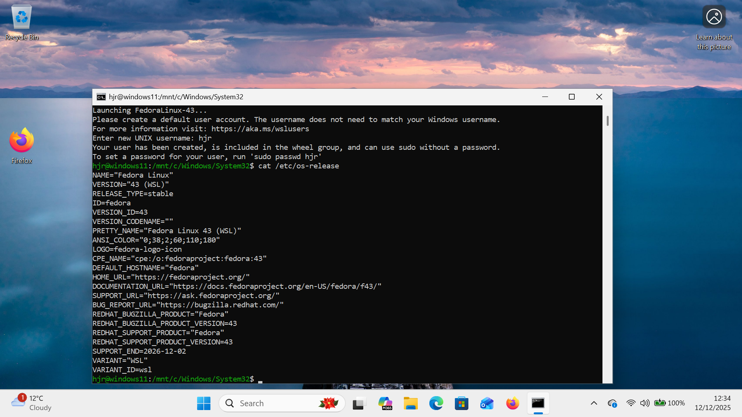Click the Firefox taskbar icon
The image size is (742, 417).
pos(512,403)
